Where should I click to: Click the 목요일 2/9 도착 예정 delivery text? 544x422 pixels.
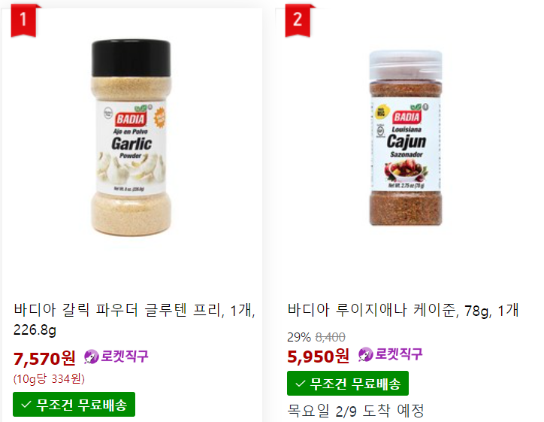(355, 411)
